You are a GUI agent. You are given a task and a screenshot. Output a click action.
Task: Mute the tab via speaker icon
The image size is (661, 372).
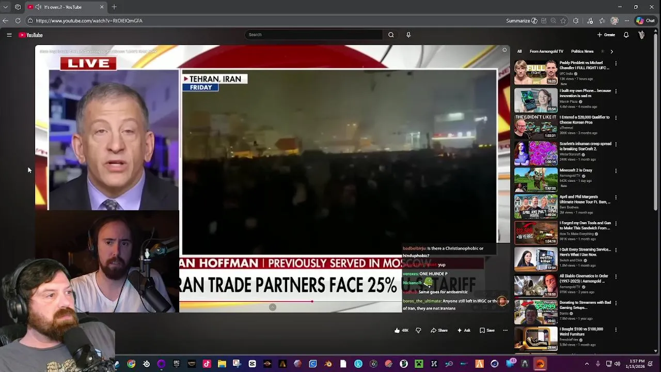[38, 7]
